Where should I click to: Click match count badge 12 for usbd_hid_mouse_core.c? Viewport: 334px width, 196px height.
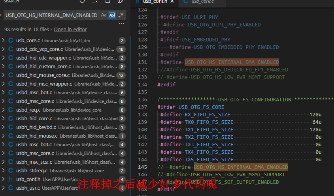coord(121,75)
